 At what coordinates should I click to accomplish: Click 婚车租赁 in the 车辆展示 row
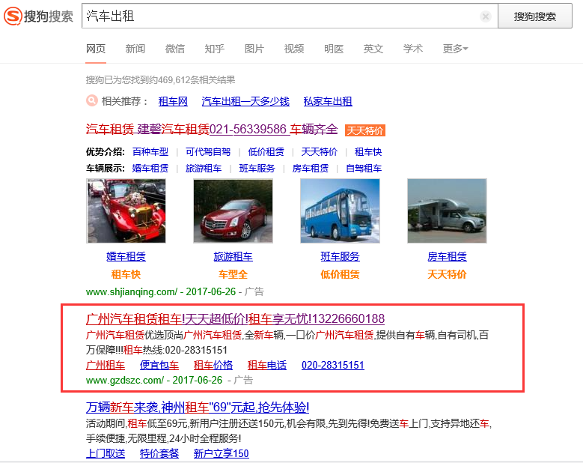pyautogui.click(x=150, y=169)
